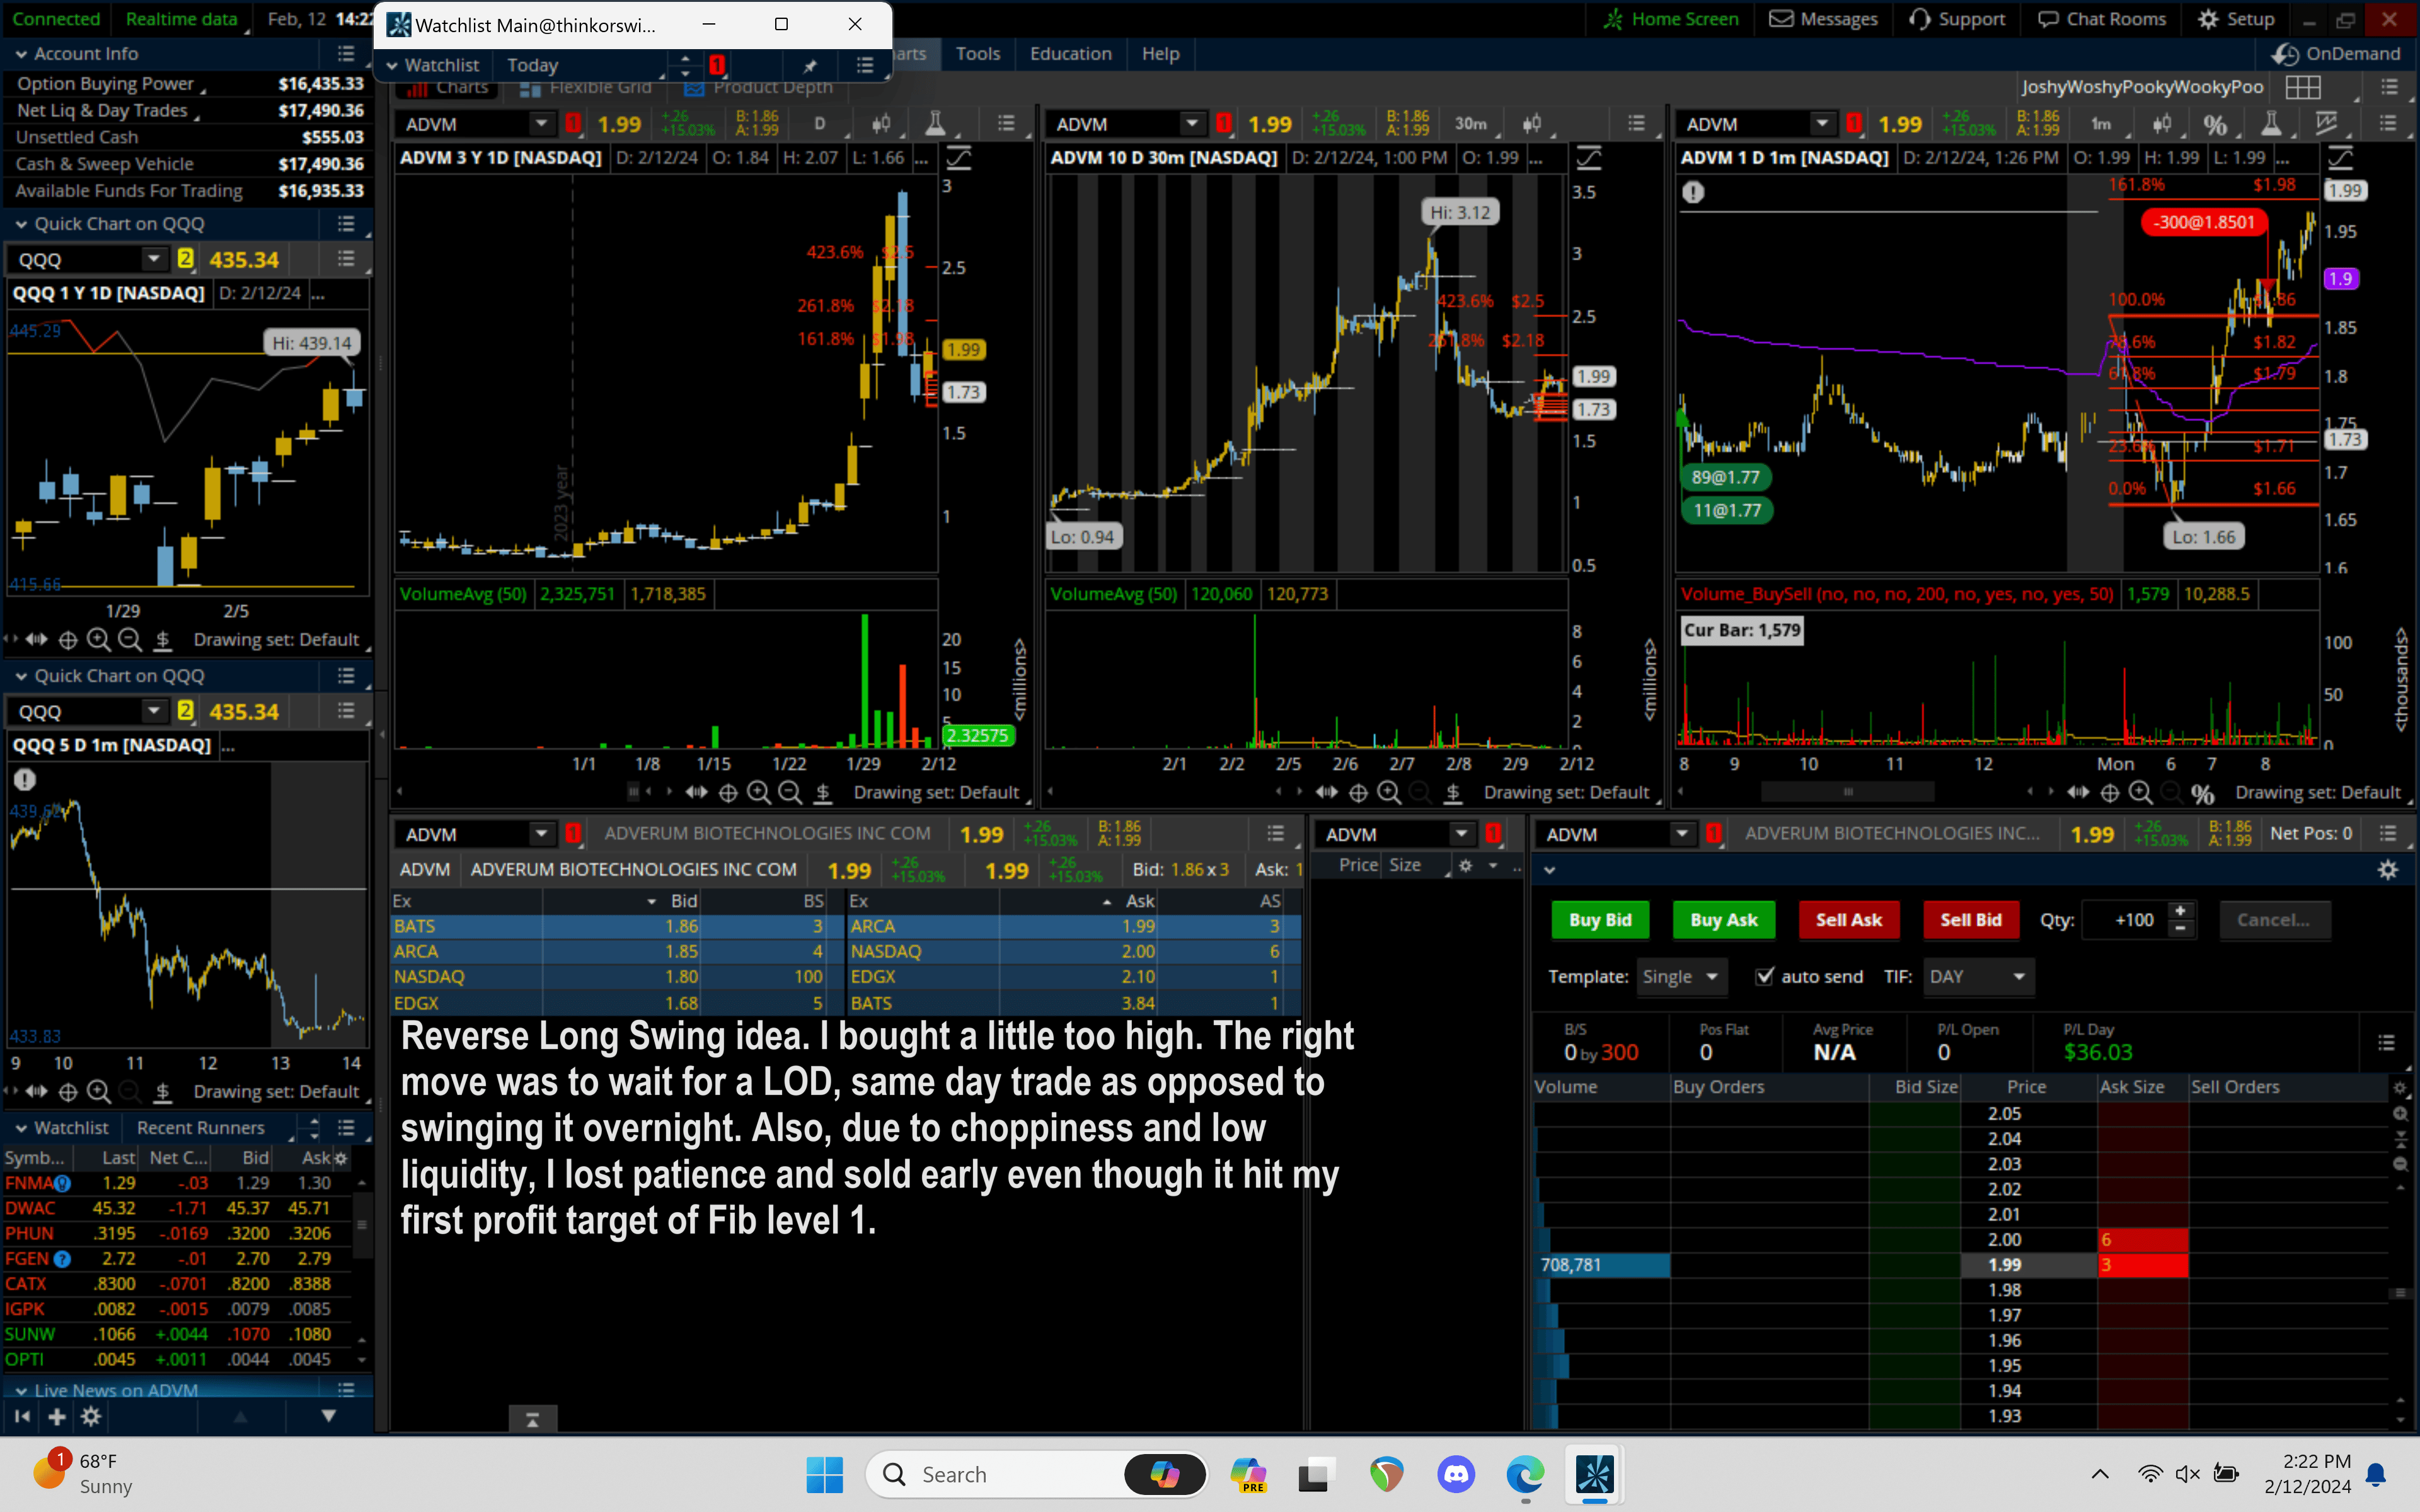Open Studies flask icon on 1m chart
This screenshot has height=1512, width=2420.
coord(2271,124)
